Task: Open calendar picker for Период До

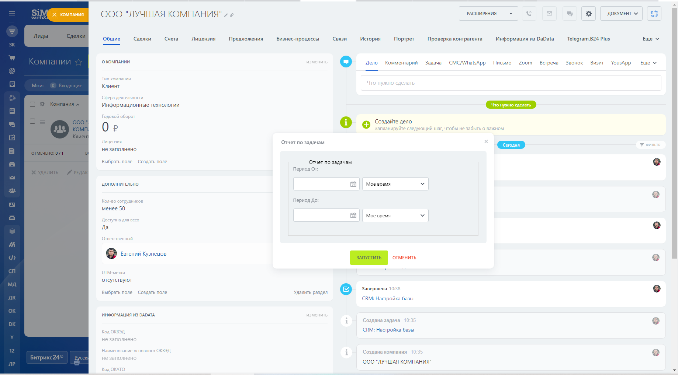Action: click(x=353, y=215)
